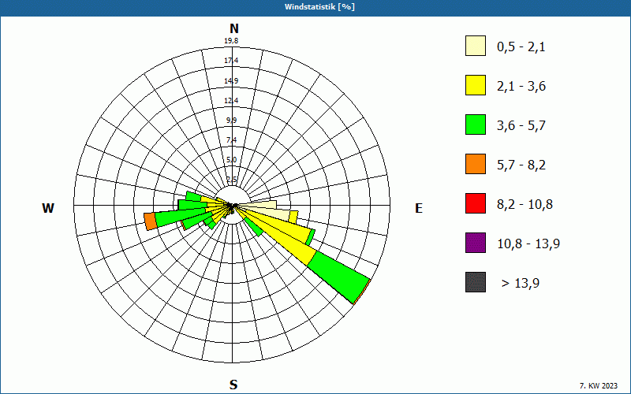This screenshot has width=631, height=394.
Task: Click the W compass label
Action: [x=48, y=208]
